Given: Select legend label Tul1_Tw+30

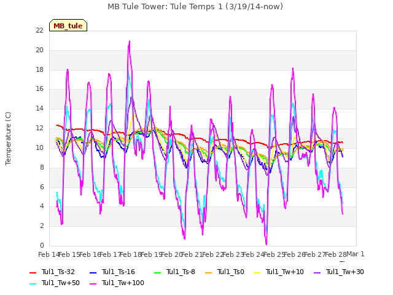Looking at the screenshot, I should pos(345,272).
